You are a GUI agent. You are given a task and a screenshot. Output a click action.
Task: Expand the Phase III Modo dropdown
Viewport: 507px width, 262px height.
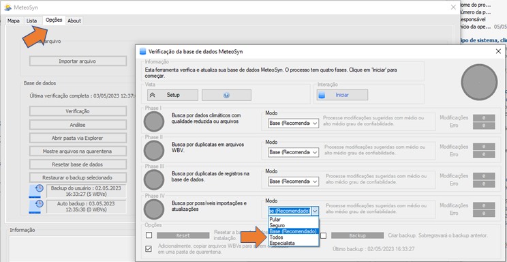(293, 181)
